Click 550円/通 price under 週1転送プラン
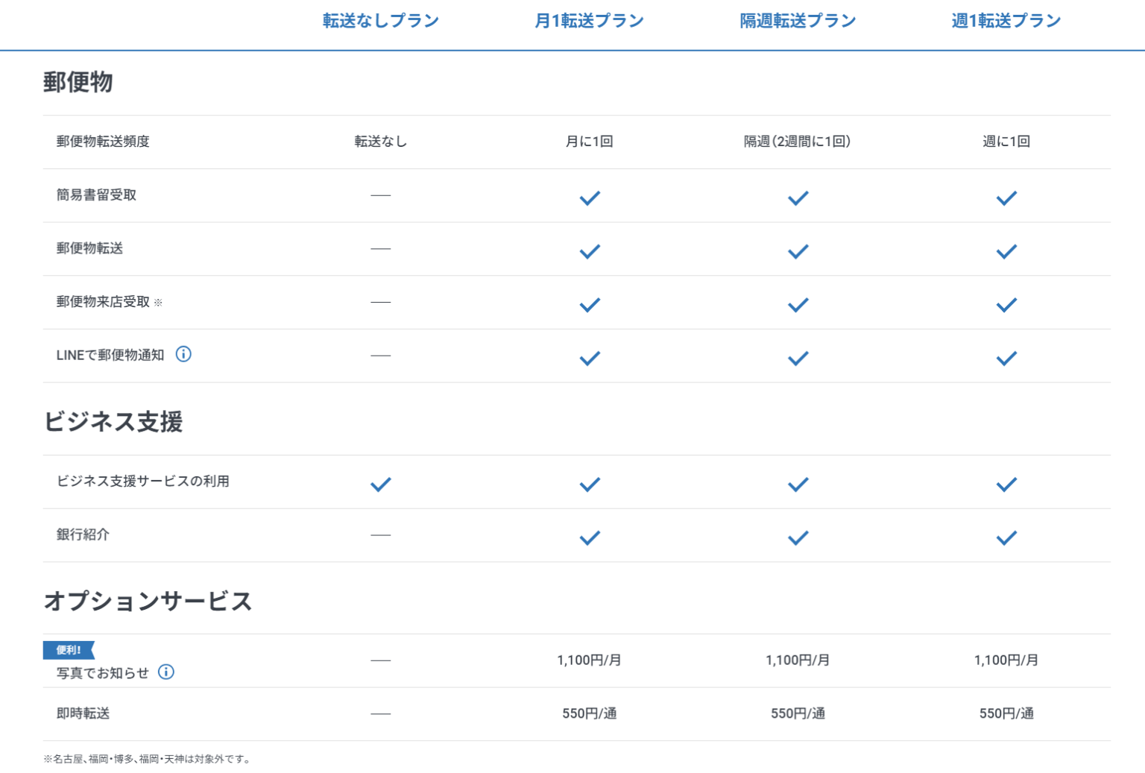Screen dimensions: 1145x773 tap(1006, 713)
